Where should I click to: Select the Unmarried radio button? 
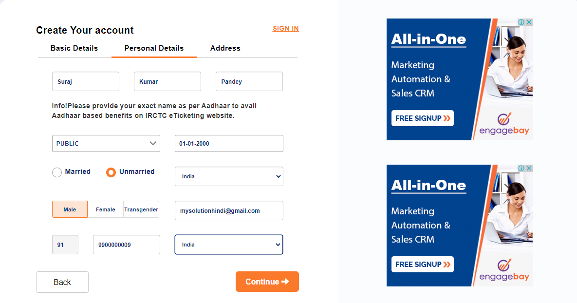(x=111, y=172)
